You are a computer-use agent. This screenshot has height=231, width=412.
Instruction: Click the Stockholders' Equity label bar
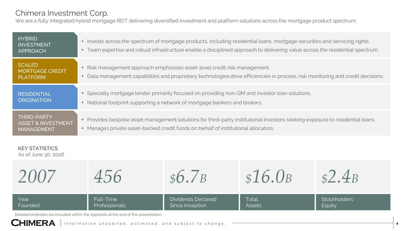point(353,202)
